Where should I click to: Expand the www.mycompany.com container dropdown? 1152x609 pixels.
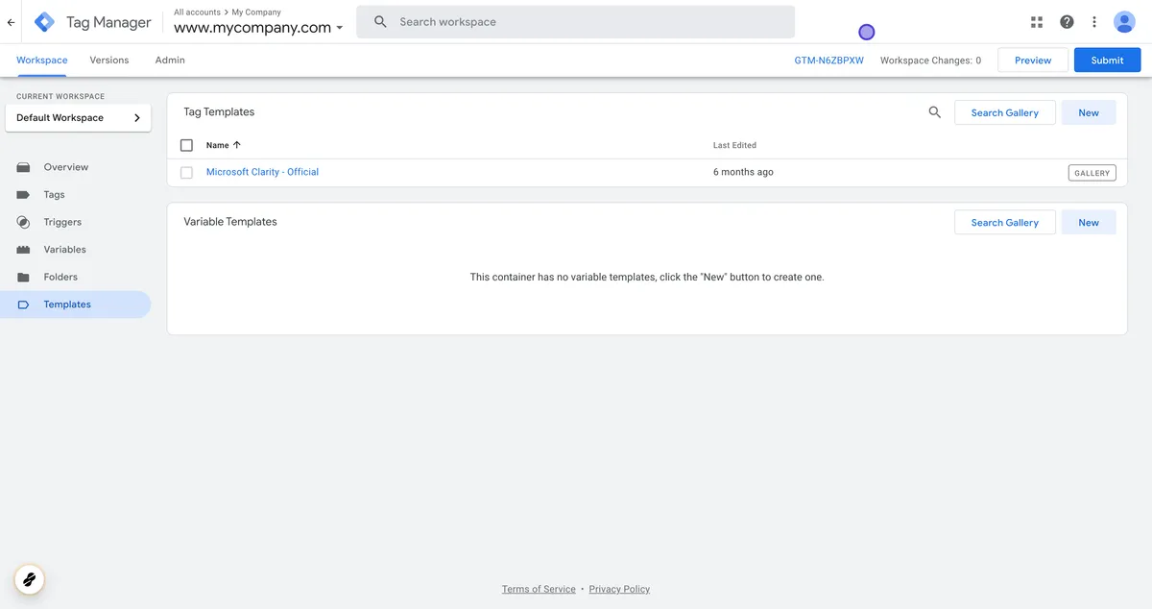pyautogui.click(x=340, y=29)
